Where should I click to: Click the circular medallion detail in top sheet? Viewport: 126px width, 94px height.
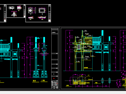[30, 10]
